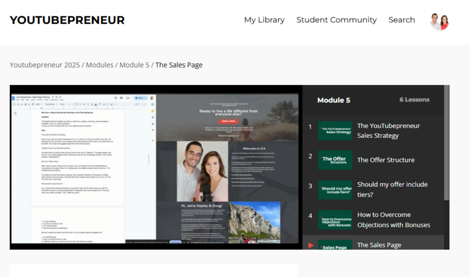Click the Module 5 playlist heading

(334, 100)
